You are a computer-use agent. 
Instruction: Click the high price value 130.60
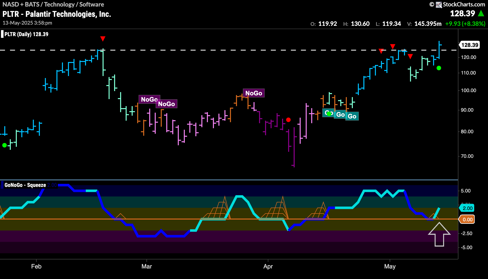pos(360,24)
